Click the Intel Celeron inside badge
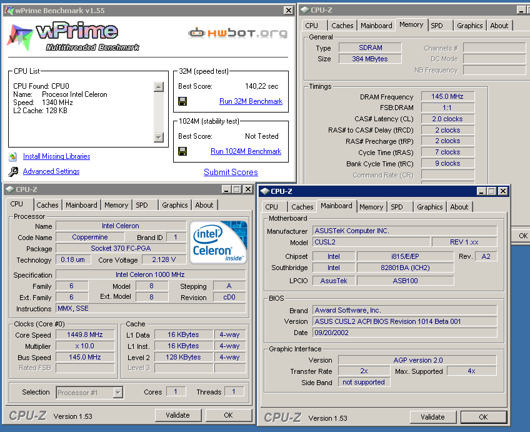Image resolution: width=530 pixels, height=432 pixels. 218,241
